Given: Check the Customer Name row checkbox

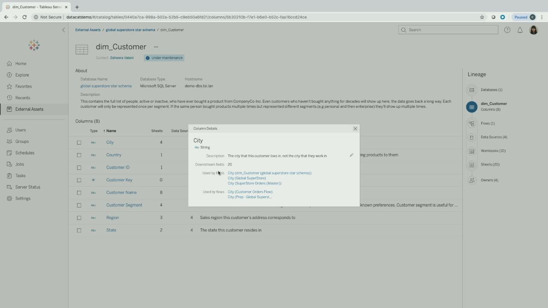Looking at the screenshot, I should pyautogui.click(x=79, y=192).
